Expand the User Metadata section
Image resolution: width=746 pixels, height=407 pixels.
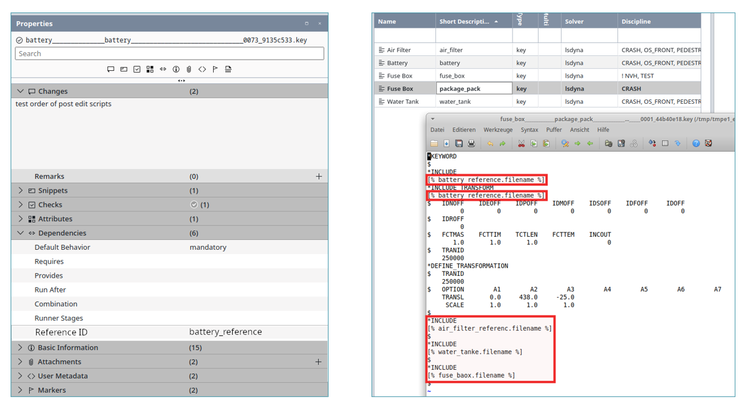coord(20,376)
